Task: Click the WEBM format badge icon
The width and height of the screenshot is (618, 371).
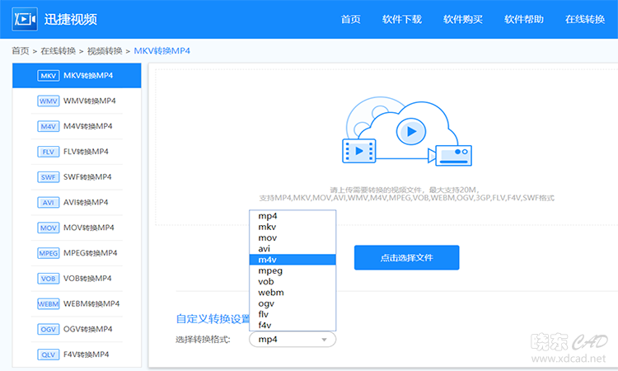Action: point(48,303)
